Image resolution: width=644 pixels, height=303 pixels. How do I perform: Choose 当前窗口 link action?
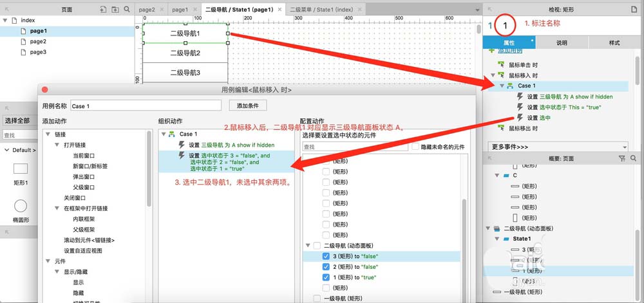point(84,156)
